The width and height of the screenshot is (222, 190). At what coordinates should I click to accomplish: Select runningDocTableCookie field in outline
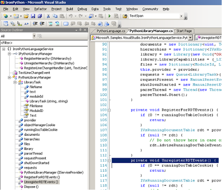[x=41, y=130]
